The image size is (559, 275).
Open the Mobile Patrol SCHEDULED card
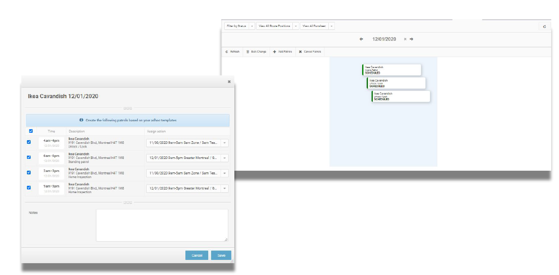(x=392, y=70)
